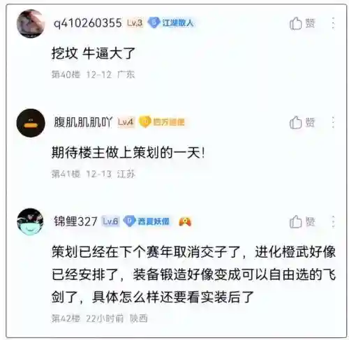The width and height of the screenshot is (349, 340).
Task: Click the blue 西夏妖僧 title badge
Action: [147, 221]
